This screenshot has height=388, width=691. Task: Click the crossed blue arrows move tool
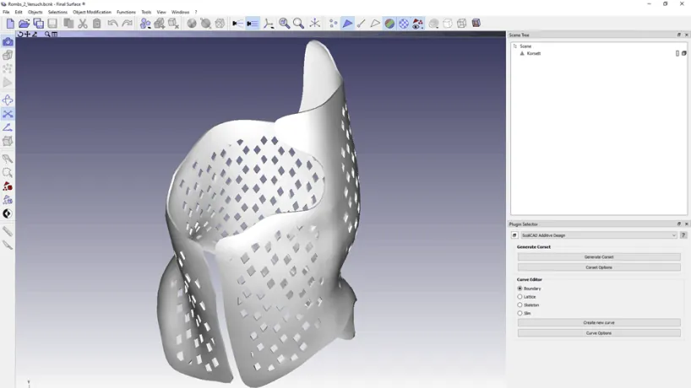[x=8, y=114]
